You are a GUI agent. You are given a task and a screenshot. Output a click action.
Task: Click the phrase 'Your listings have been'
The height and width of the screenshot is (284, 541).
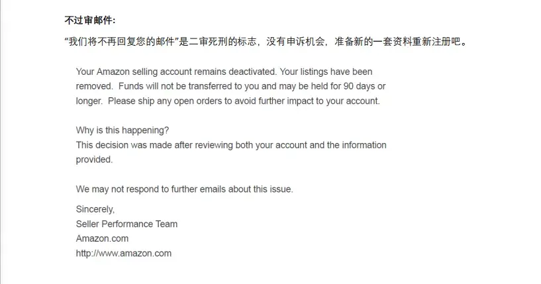pyautogui.click(x=326, y=71)
